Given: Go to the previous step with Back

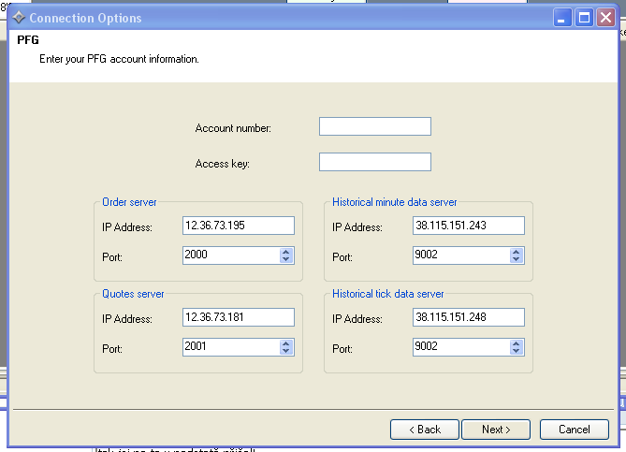Looking at the screenshot, I should click(423, 430).
